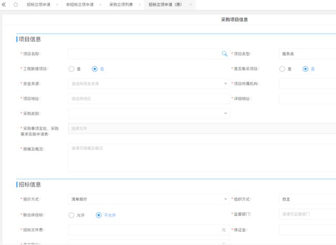
Task: Select 否 for 工程新建项目
Action: (x=95, y=69)
